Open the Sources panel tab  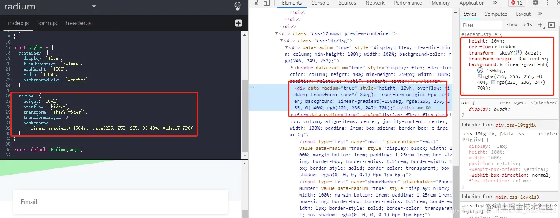(347, 3)
